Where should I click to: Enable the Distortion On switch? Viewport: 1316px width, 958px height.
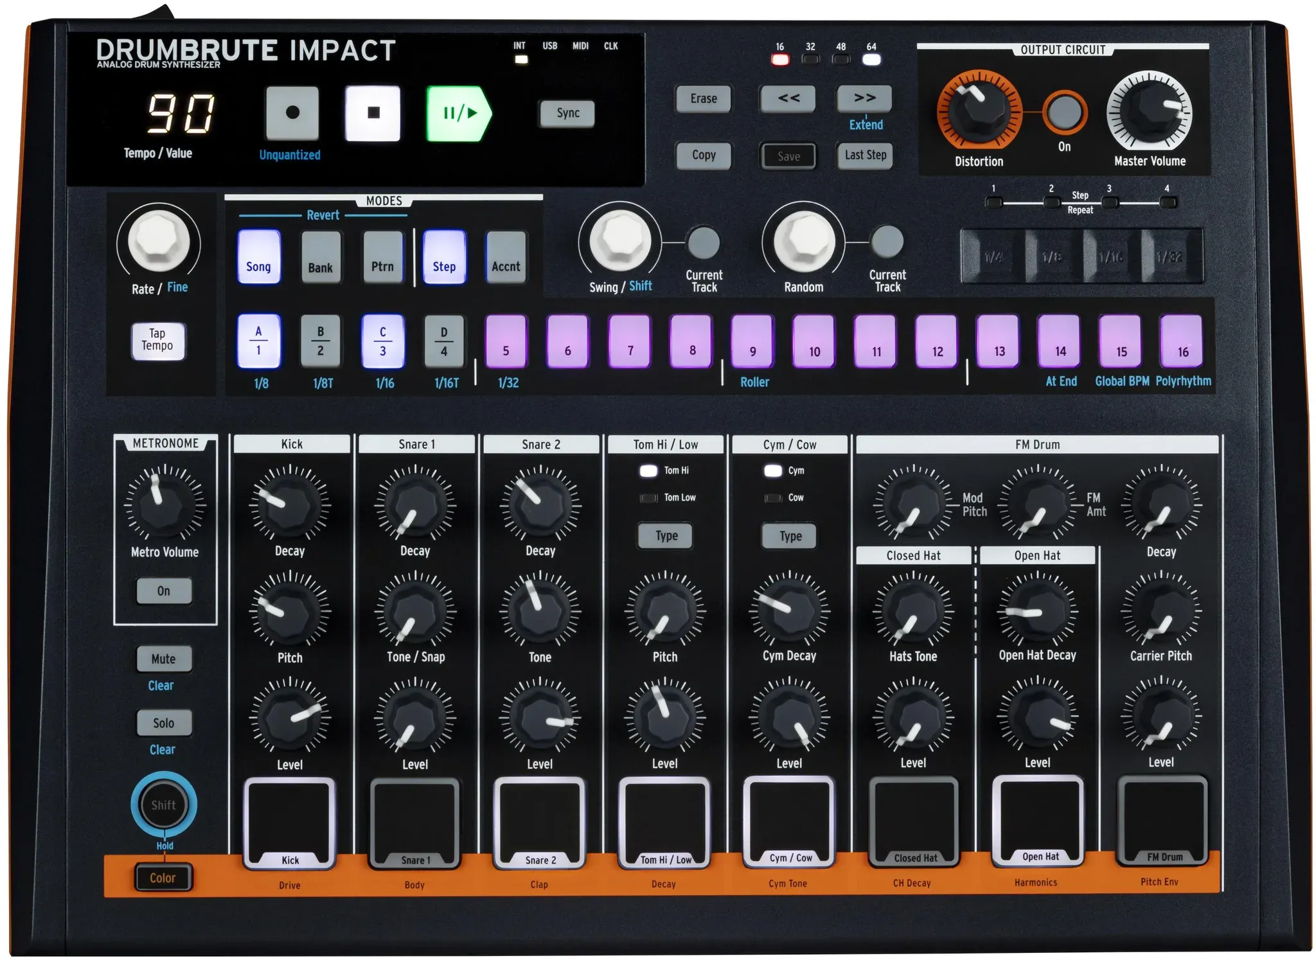pos(1064,112)
